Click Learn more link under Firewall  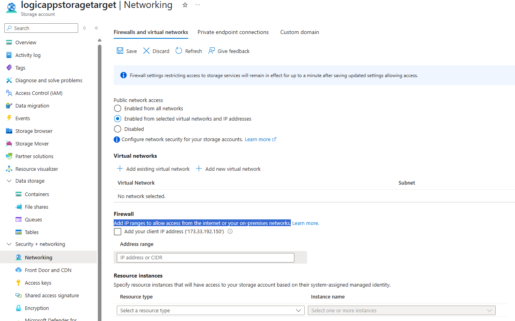click(305, 223)
